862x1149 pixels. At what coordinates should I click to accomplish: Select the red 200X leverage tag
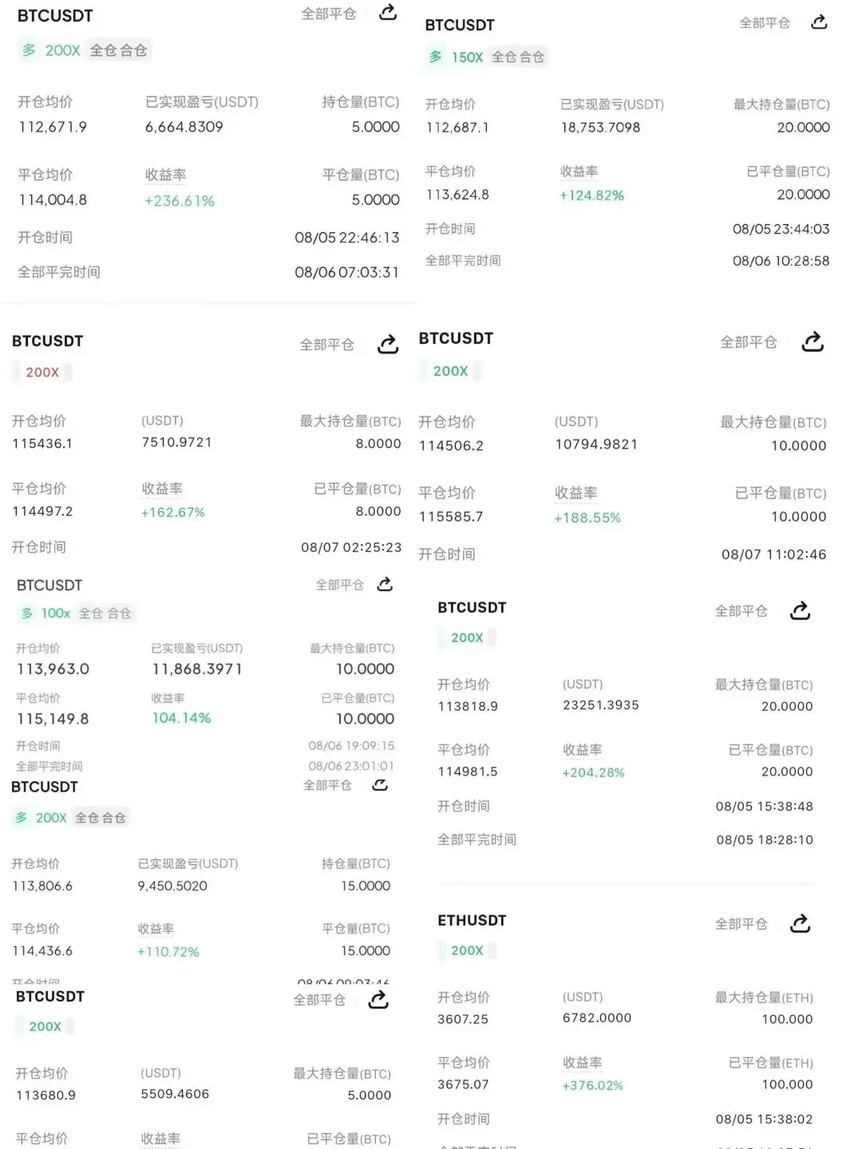[x=42, y=373]
